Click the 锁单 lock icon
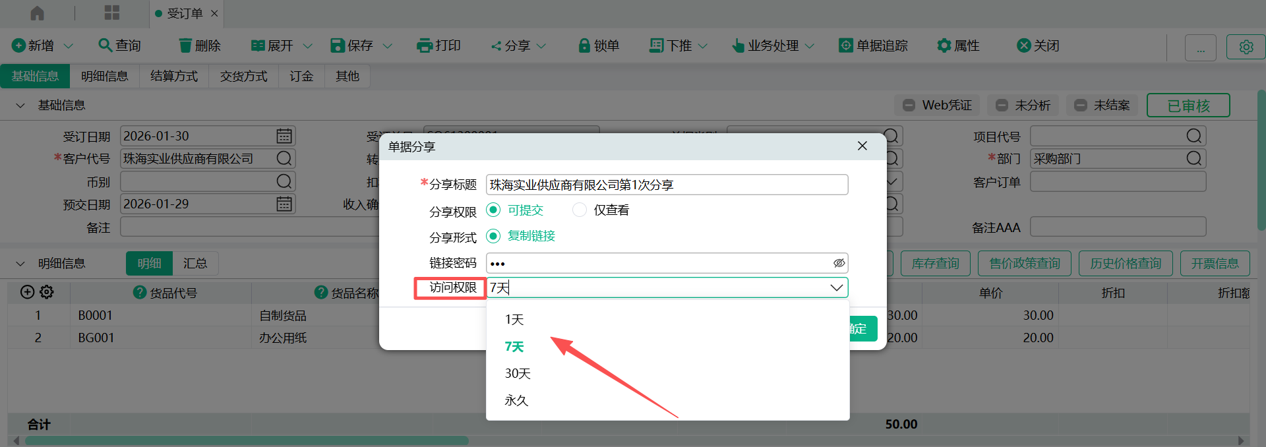Viewport: 1266px width, 447px height. tap(584, 45)
